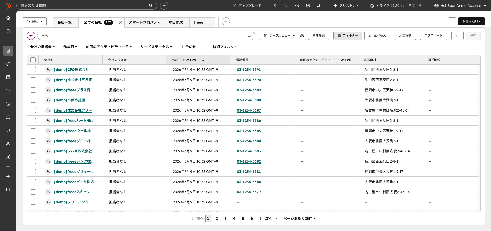Click the help question mark icon

click(x=297, y=5)
